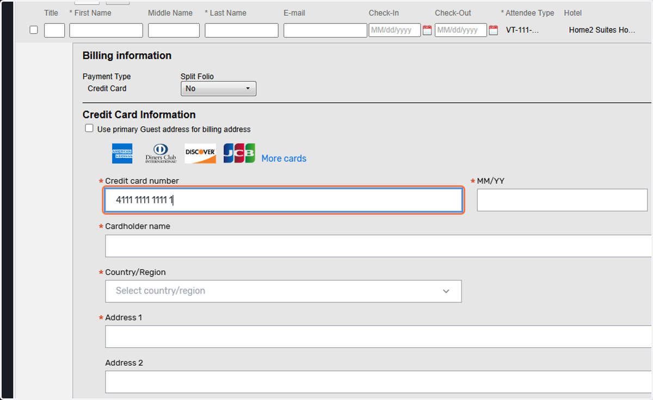Open the More cards link
This screenshot has width=653, height=400.
point(284,159)
